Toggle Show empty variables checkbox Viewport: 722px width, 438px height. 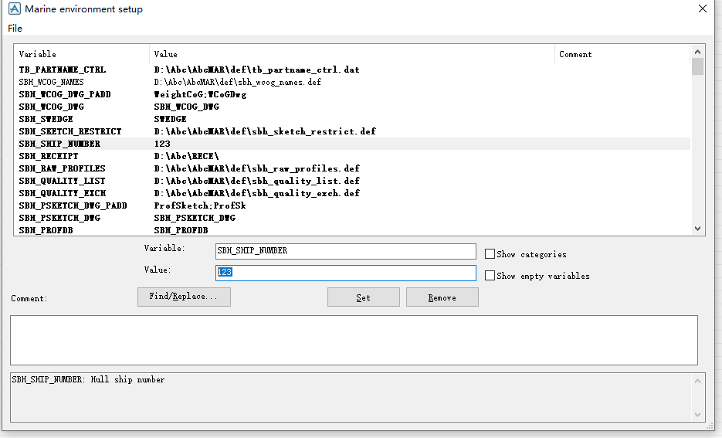click(x=490, y=276)
